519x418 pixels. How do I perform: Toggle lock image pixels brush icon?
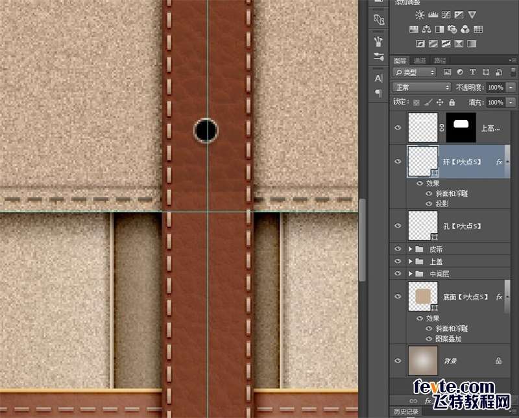428,103
